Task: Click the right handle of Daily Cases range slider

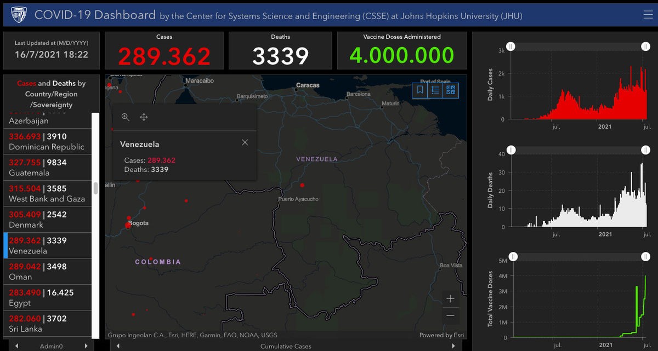Action: (646, 47)
